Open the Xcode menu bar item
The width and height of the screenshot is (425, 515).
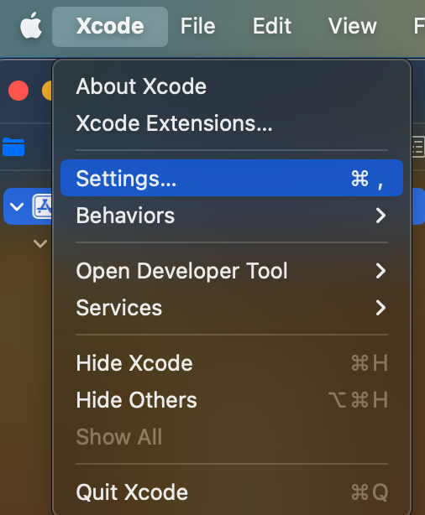(110, 26)
